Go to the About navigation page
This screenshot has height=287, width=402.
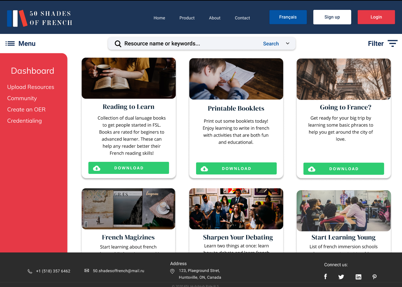(x=215, y=18)
